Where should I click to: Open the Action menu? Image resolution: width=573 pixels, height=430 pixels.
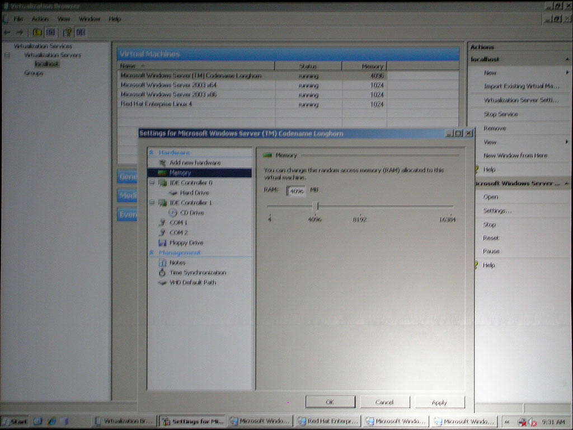point(40,19)
